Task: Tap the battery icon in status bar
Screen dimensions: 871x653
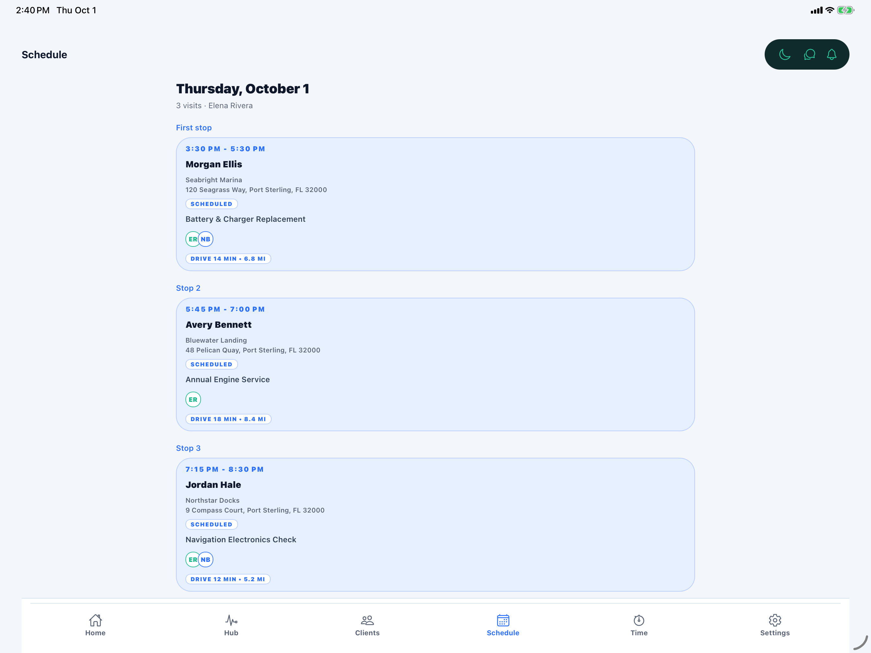Action: point(845,10)
